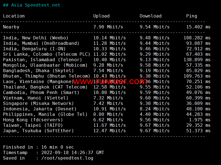Click the Singapore (Misaka Network) entry
Viewport: 221px width, 165px height.
click(38, 104)
